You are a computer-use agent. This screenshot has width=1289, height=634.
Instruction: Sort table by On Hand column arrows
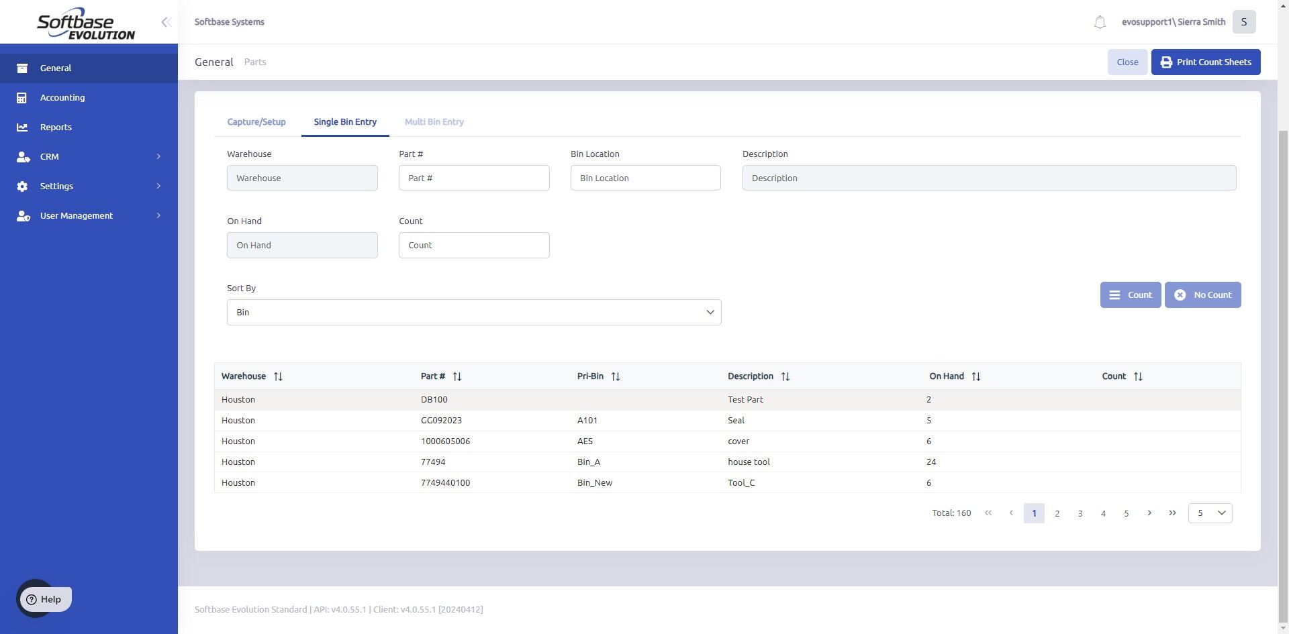976,377
